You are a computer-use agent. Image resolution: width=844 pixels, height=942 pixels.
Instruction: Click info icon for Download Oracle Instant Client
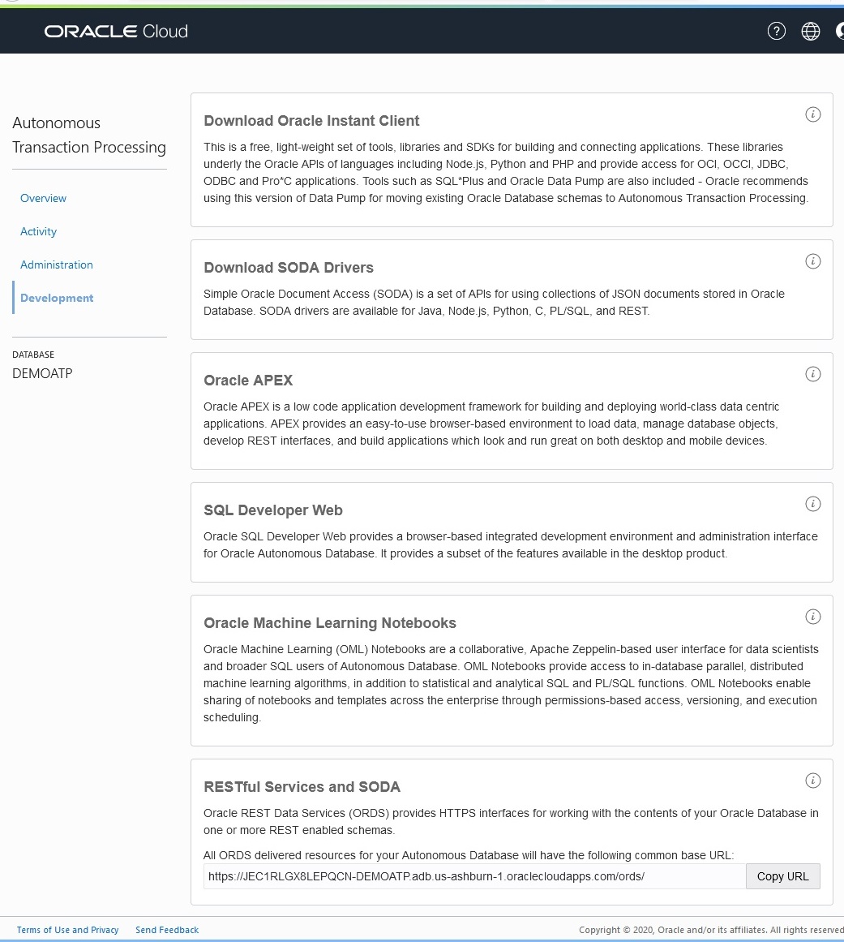pyautogui.click(x=812, y=114)
